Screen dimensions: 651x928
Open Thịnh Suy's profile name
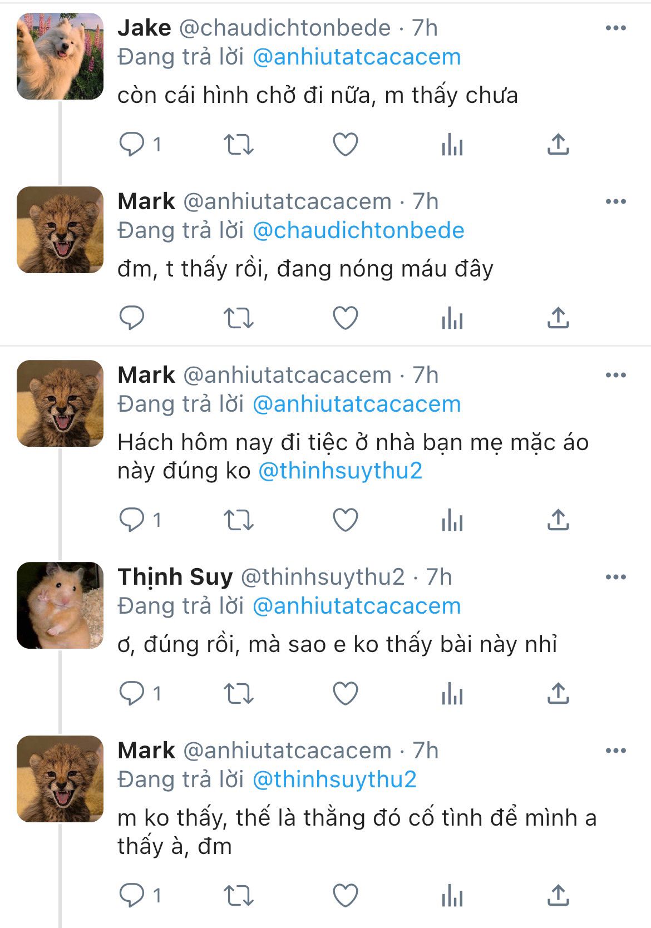[175, 577]
